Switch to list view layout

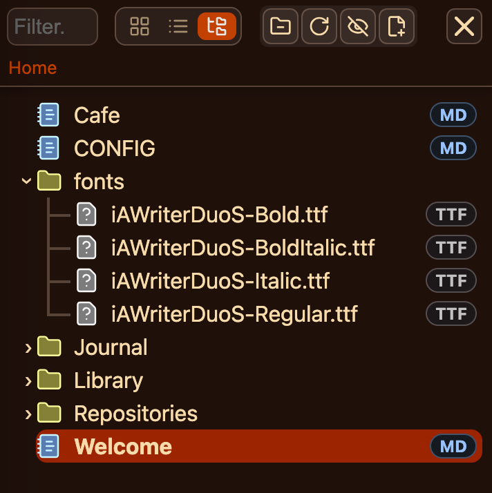click(x=178, y=27)
